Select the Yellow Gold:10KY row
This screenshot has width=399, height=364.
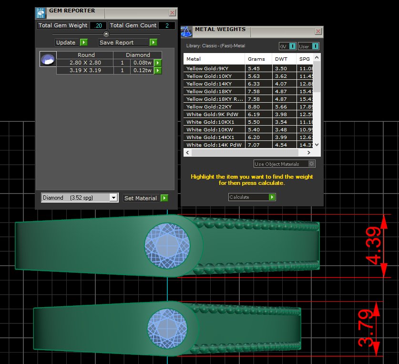point(248,76)
